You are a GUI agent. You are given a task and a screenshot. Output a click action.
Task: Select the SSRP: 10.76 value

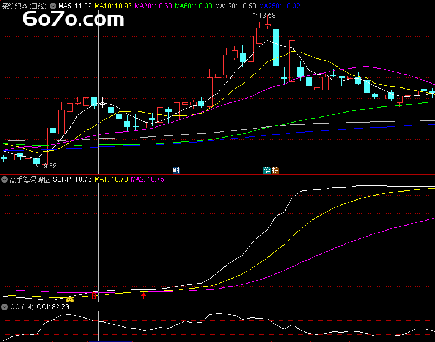click(72, 179)
